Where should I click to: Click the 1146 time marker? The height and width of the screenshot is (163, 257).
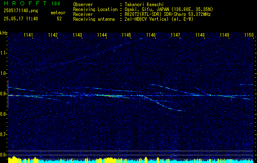point(151,35)
